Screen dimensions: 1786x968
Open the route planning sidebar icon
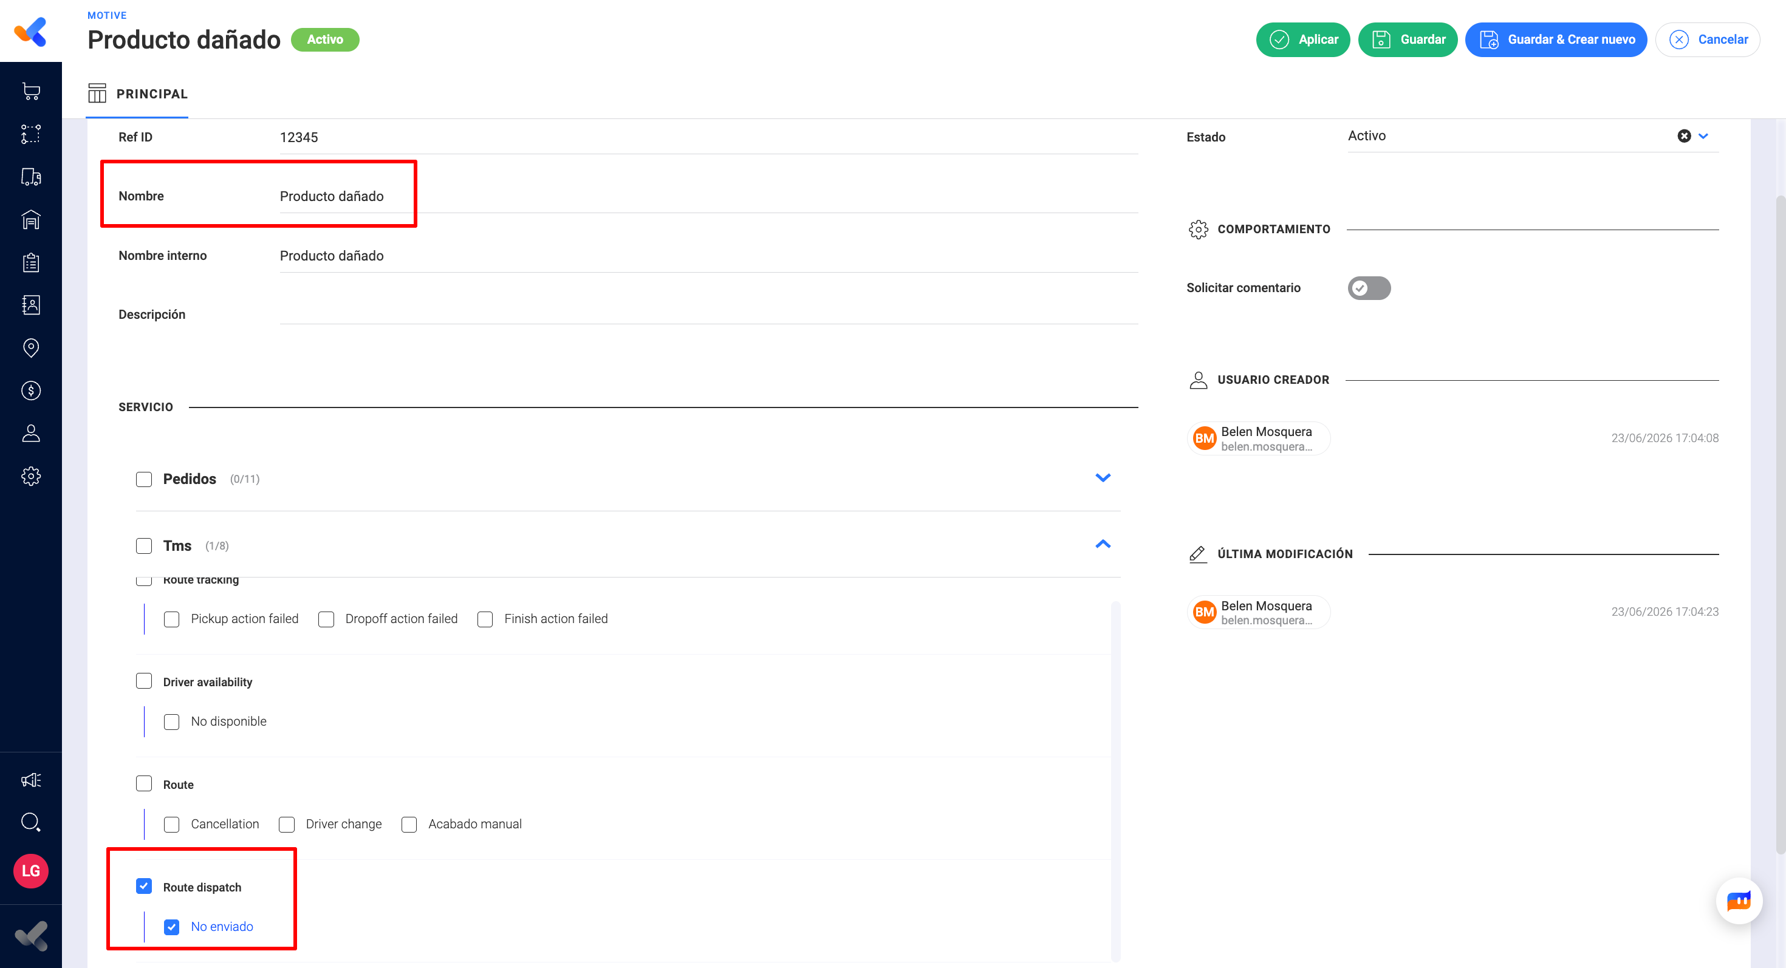[30, 134]
